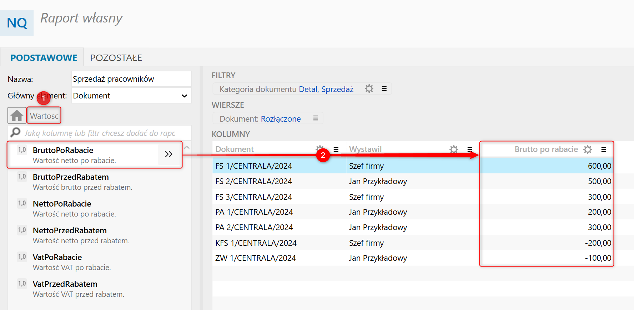Click gear icon of Wystawil column

454,149
